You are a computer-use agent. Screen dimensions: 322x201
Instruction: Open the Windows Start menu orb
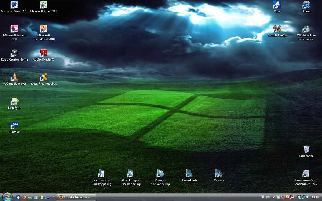pyautogui.click(x=7, y=197)
